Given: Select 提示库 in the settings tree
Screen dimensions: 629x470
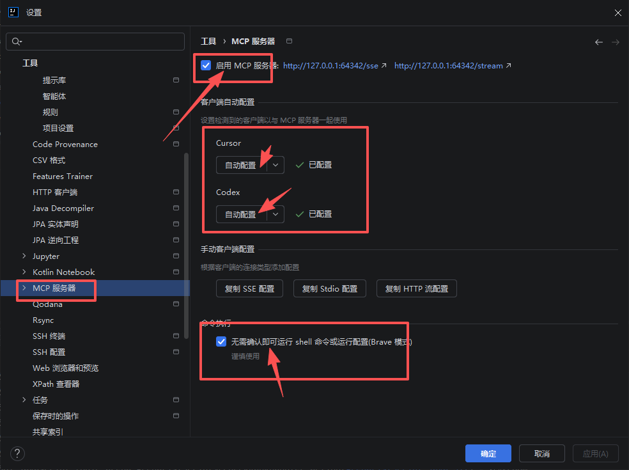Looking at the screenshot, I should (x=54, y=81).
